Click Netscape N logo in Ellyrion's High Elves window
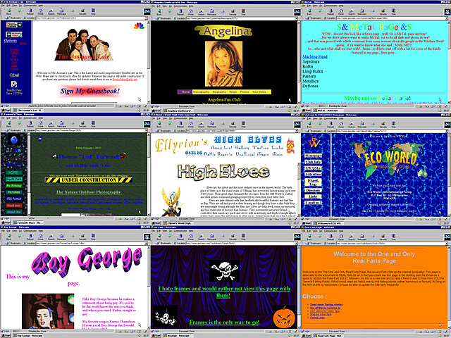 [x=297, y=124]
